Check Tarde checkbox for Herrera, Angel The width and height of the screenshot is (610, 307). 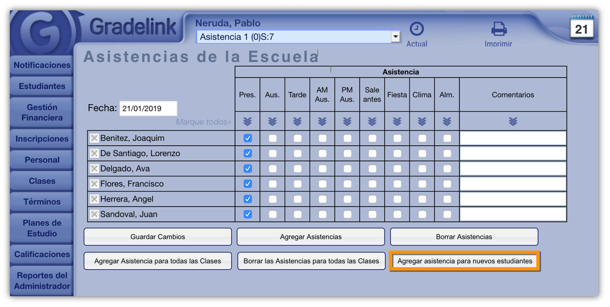pos(297,199)
